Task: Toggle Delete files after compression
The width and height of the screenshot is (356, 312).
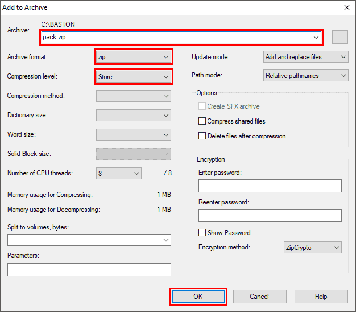Action: [202, 136]
